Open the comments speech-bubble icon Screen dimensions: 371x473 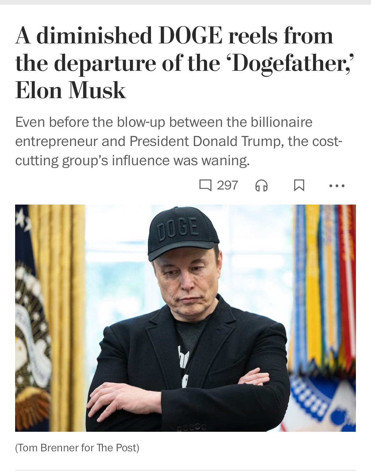(x=205, y=185)
